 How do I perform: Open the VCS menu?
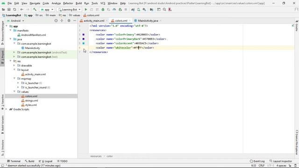[103, 3]
